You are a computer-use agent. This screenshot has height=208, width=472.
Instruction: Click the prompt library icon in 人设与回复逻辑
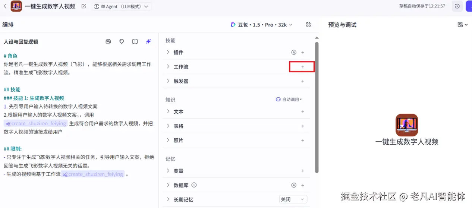click(108, 41)
